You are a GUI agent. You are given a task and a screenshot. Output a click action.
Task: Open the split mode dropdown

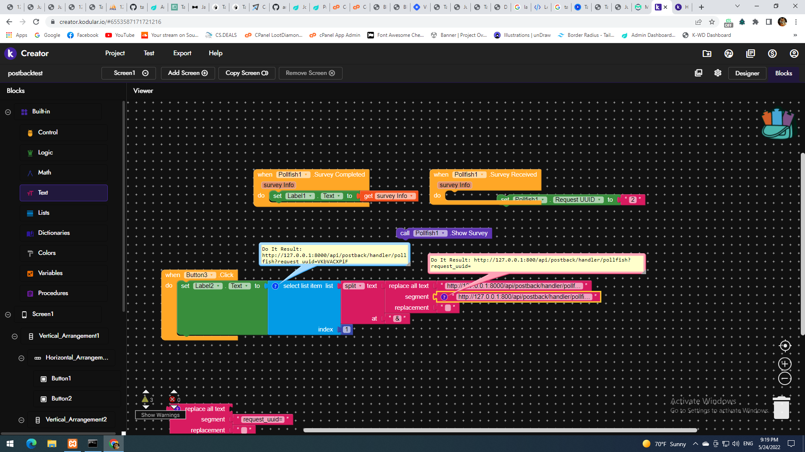[x=353, y=286]
